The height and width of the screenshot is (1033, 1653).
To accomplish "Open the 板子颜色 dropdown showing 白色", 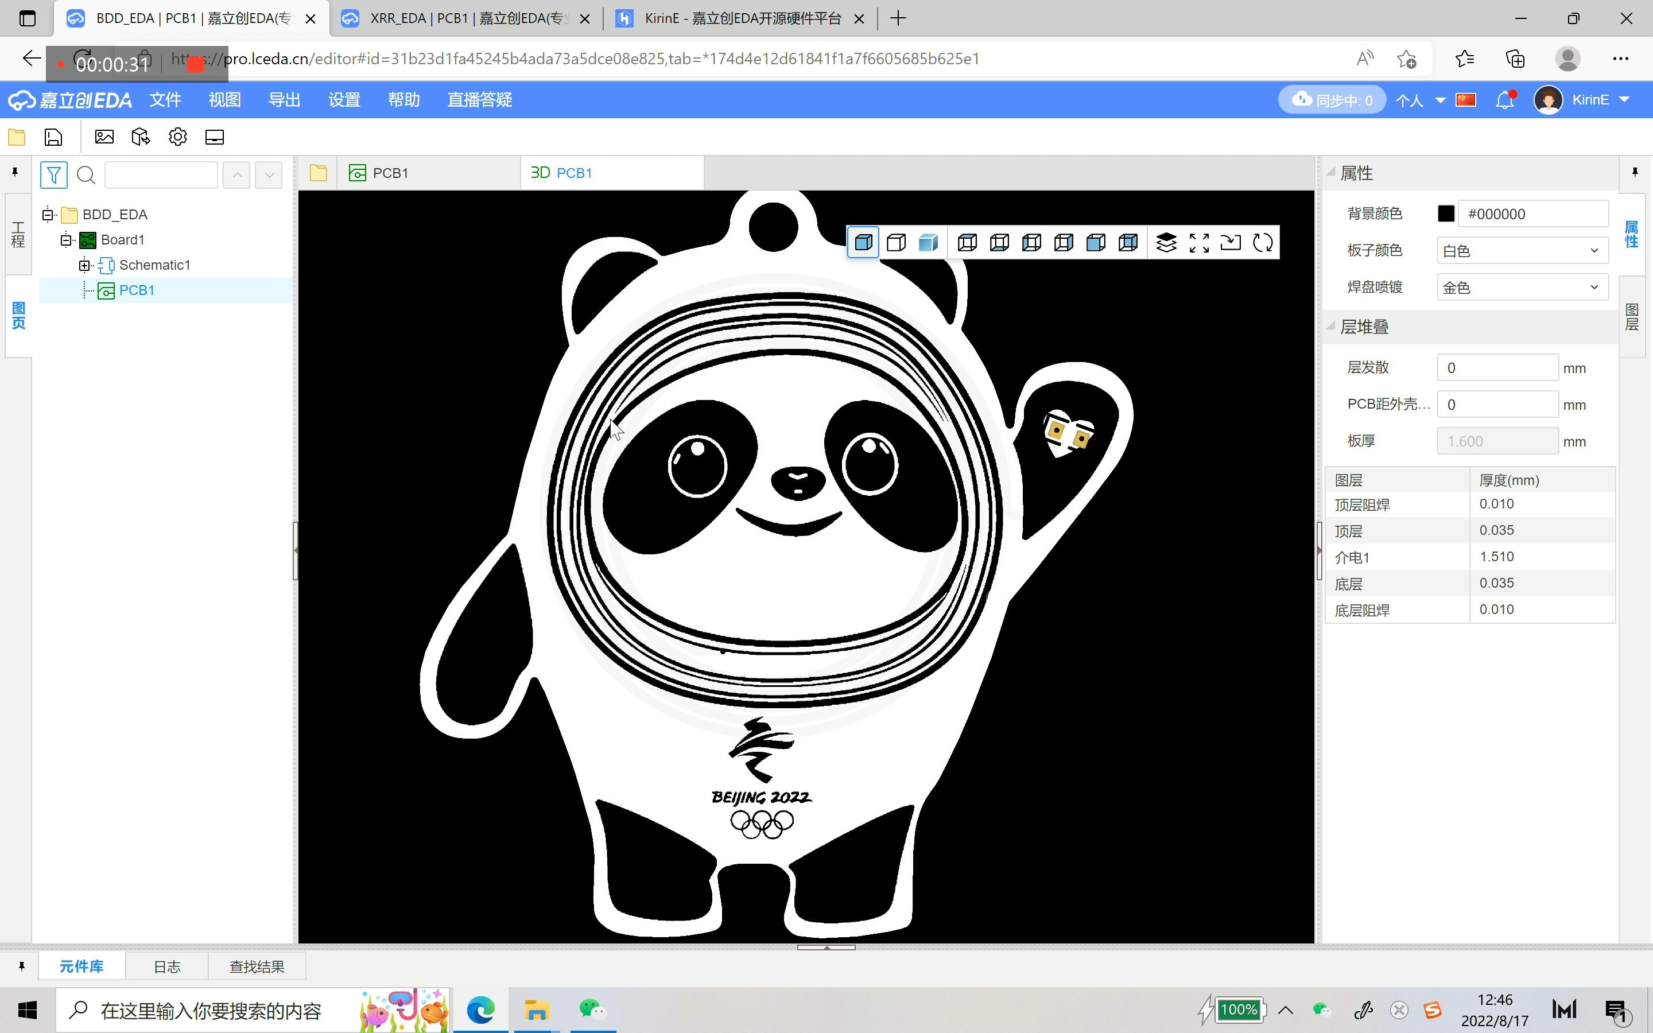I will click(1523, 251).
